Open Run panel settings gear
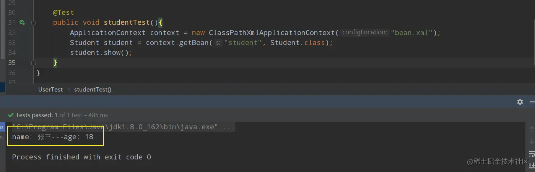The image size is (535, 172). pyautogui.click(x=520, y=101)
